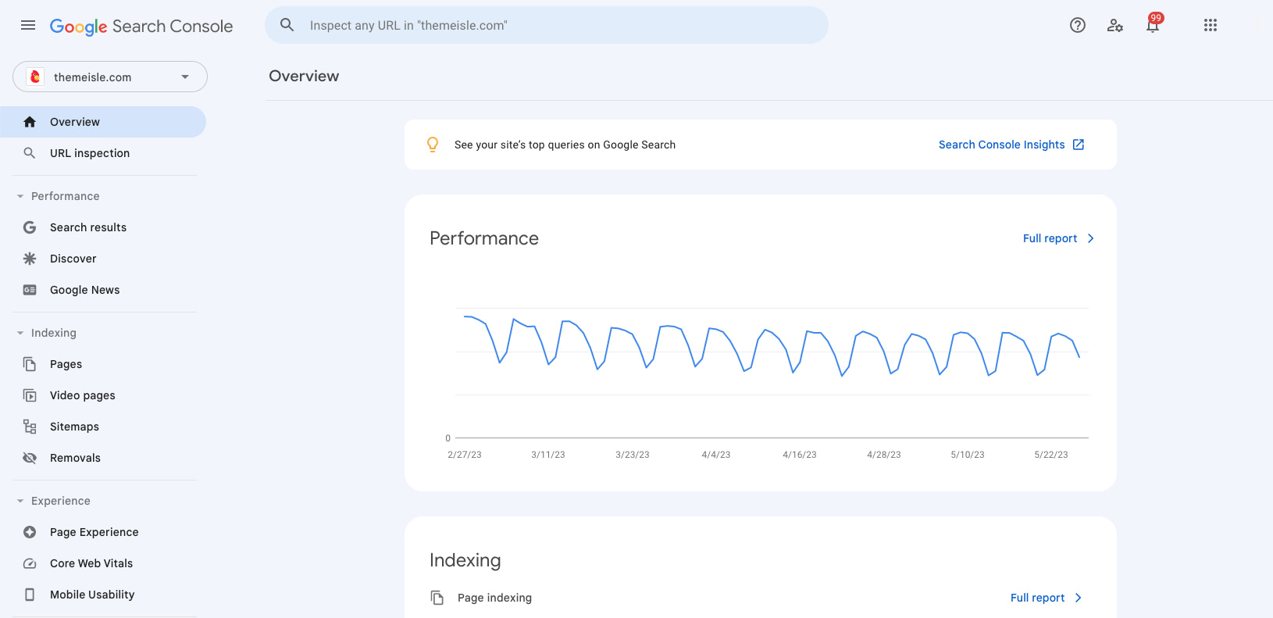Click the Google Search Console logo
Viewport: 1273px width, 618px height.
141,26
